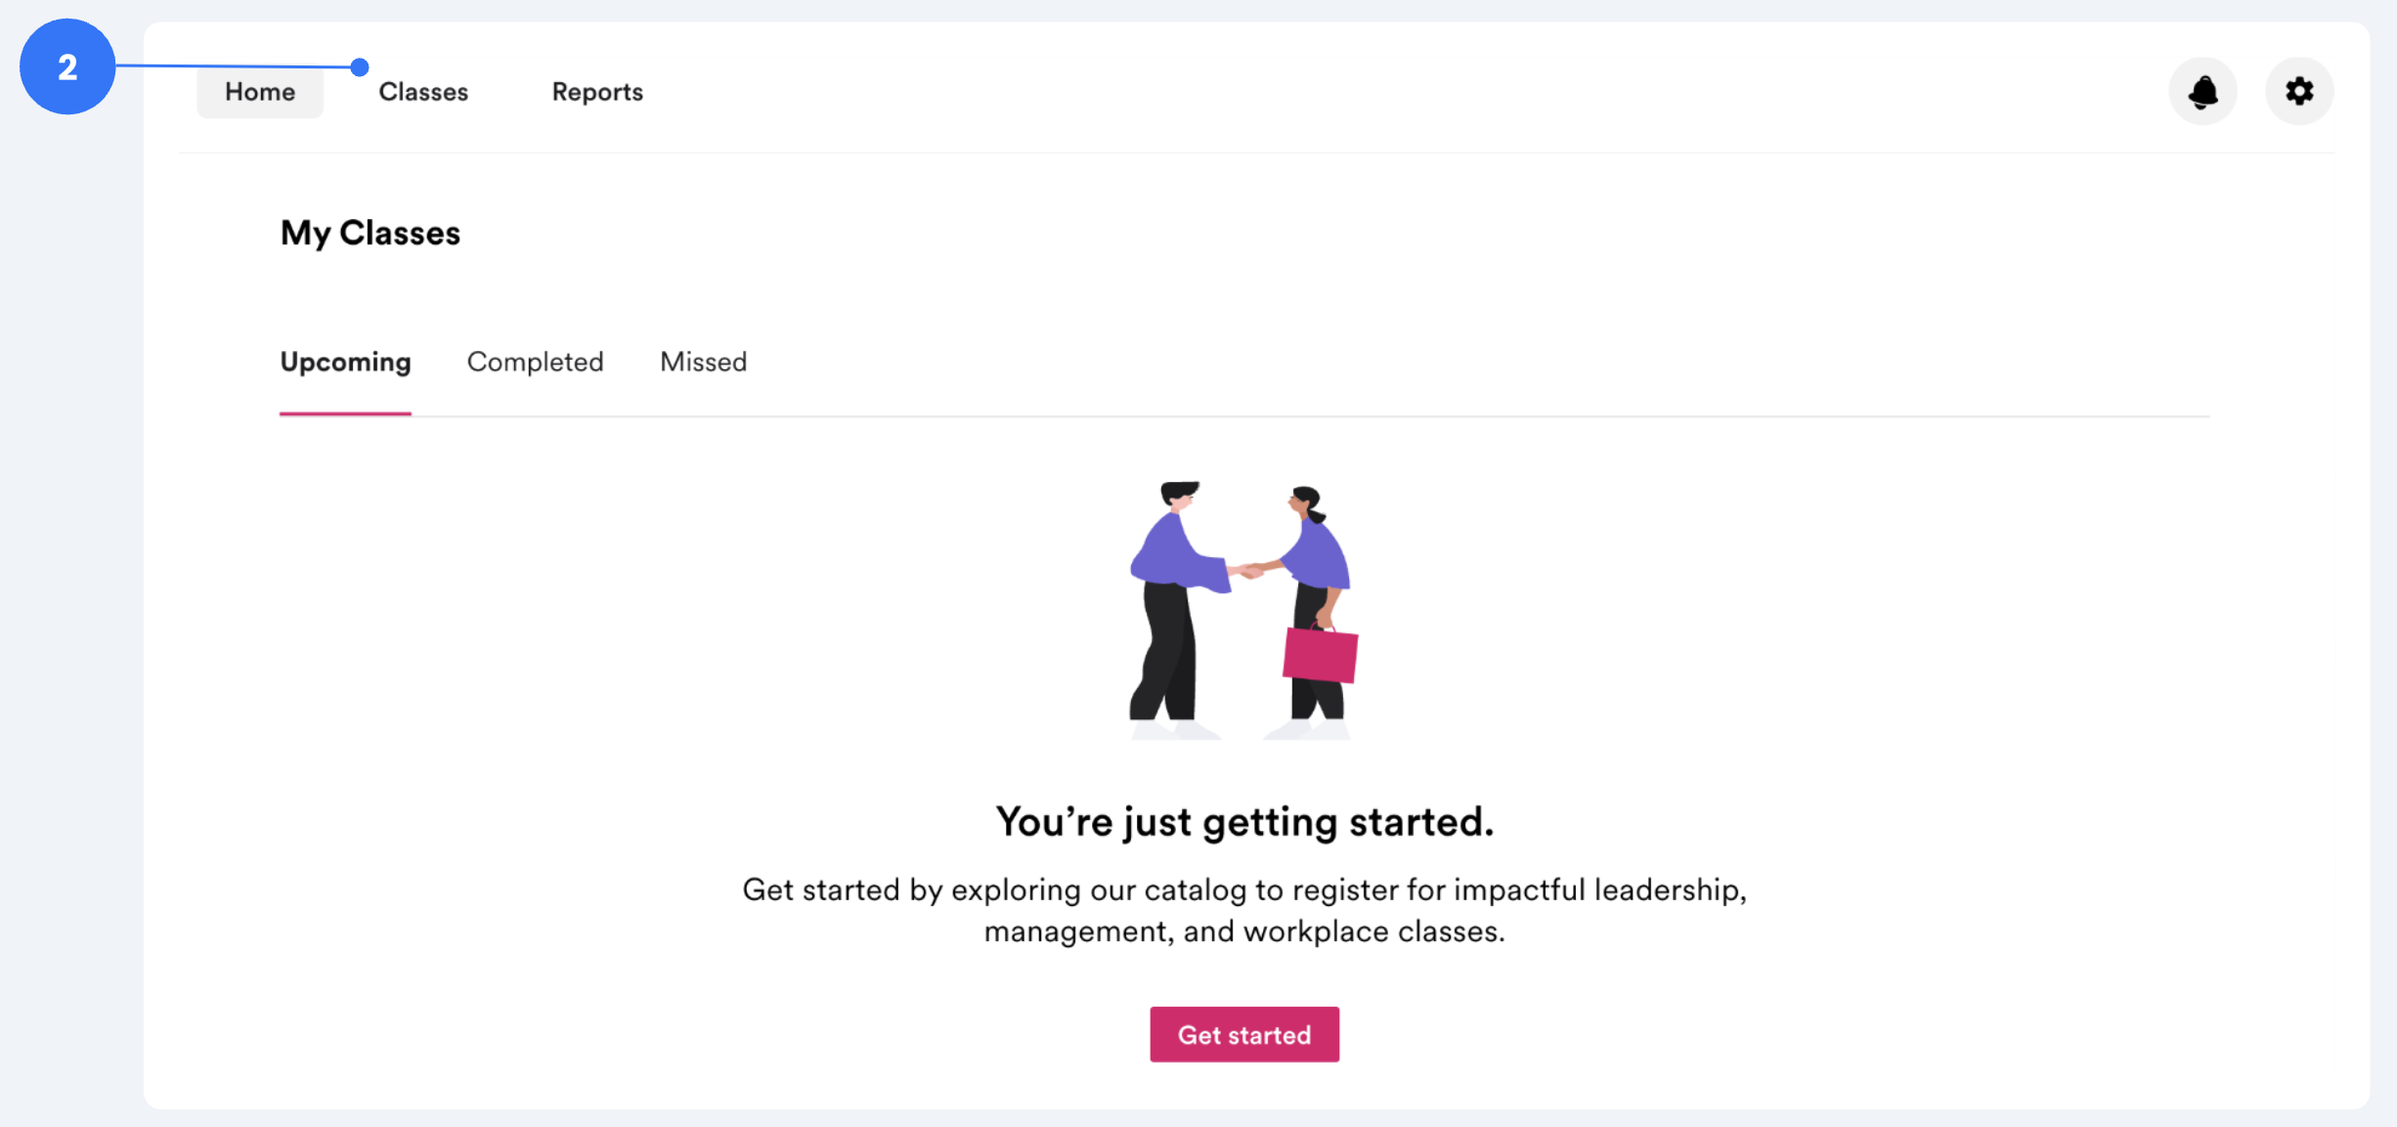2397x1127 pixels.
Task: Click the blue annotation marker labeled 2
Action: (67, 66)
